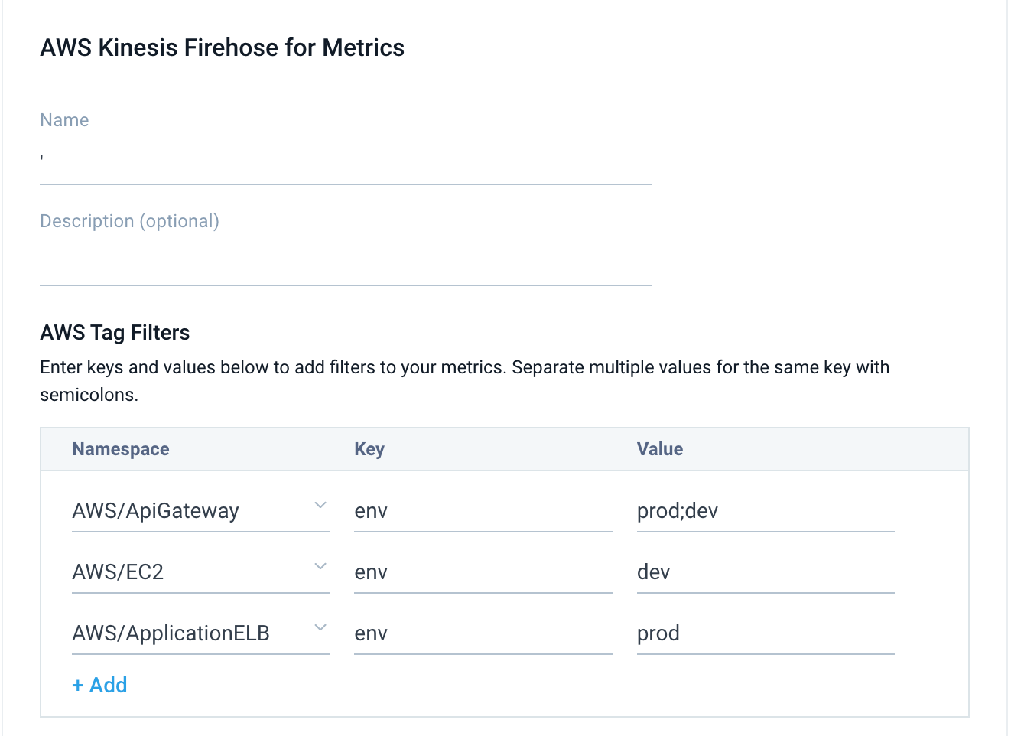Expand the AWS/ApiGateway namespace chevron

(320, 504)
